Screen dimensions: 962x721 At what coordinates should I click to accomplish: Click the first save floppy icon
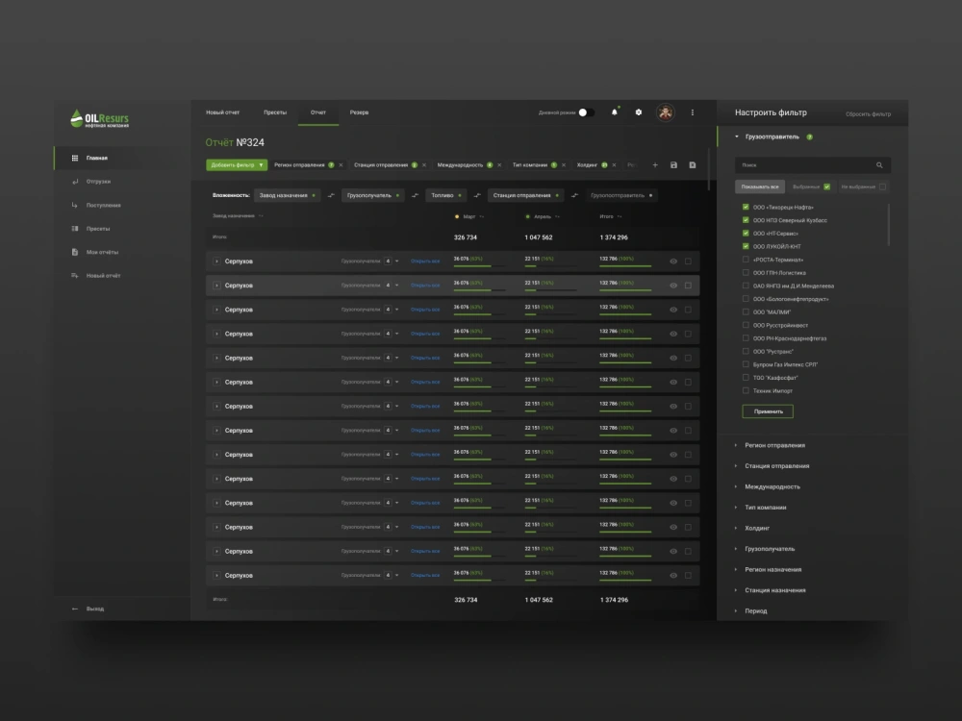(673, 165)
